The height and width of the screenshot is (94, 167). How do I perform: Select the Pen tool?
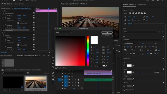tap(53, 73)
